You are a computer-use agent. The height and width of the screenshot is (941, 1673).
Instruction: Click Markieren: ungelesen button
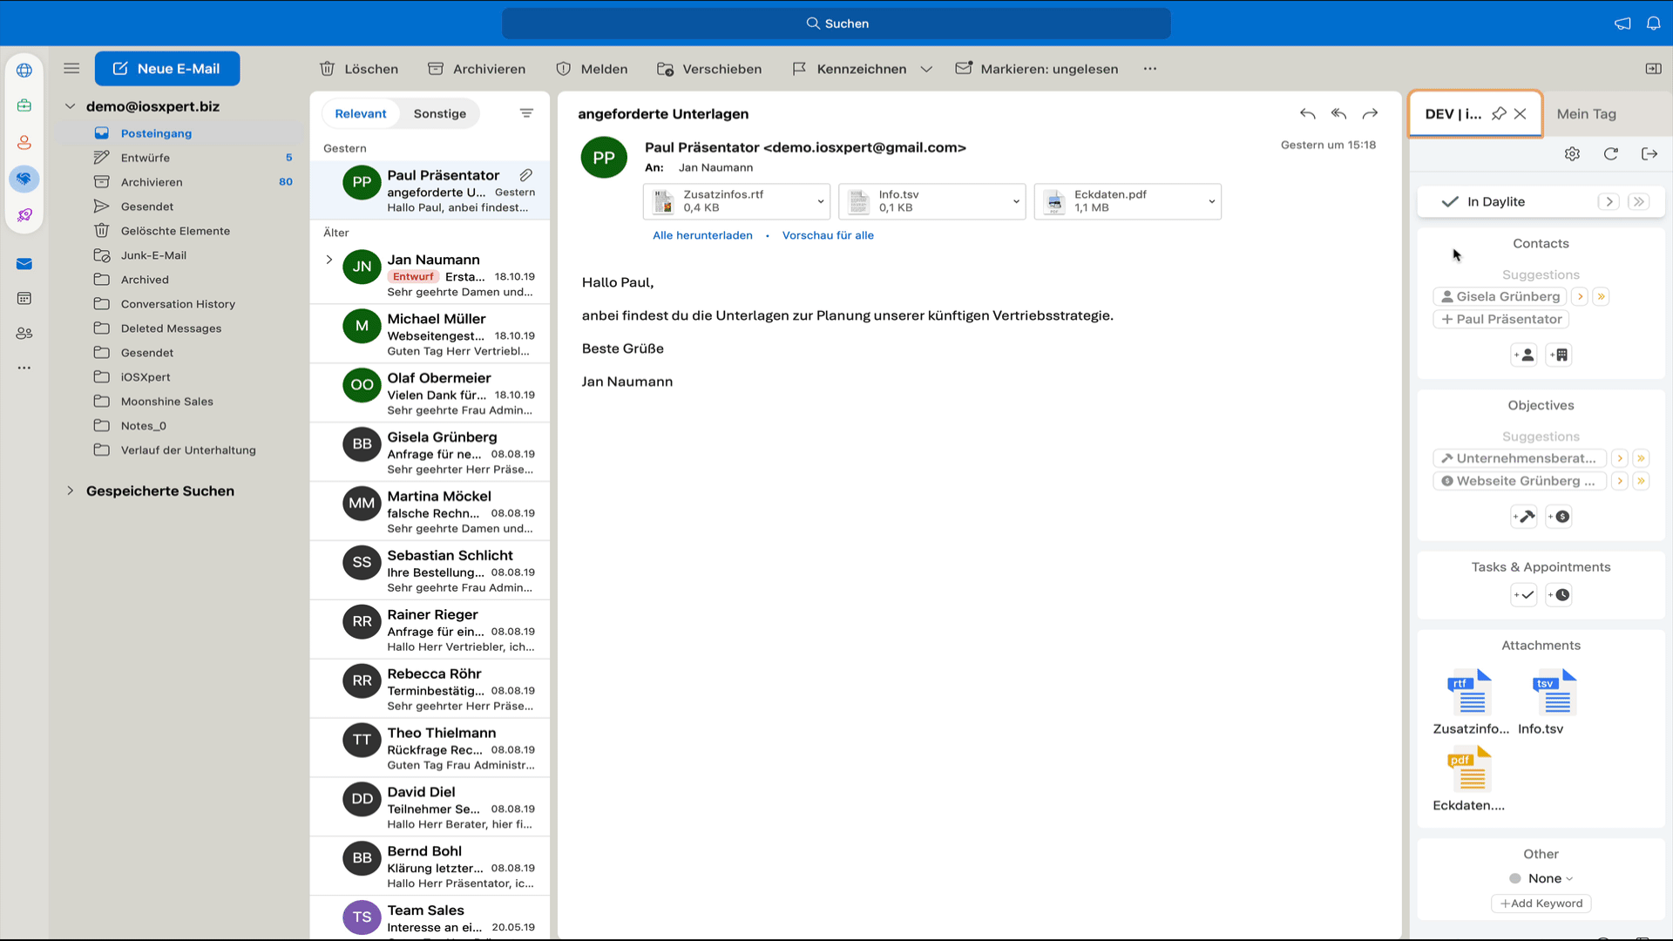1036,69
